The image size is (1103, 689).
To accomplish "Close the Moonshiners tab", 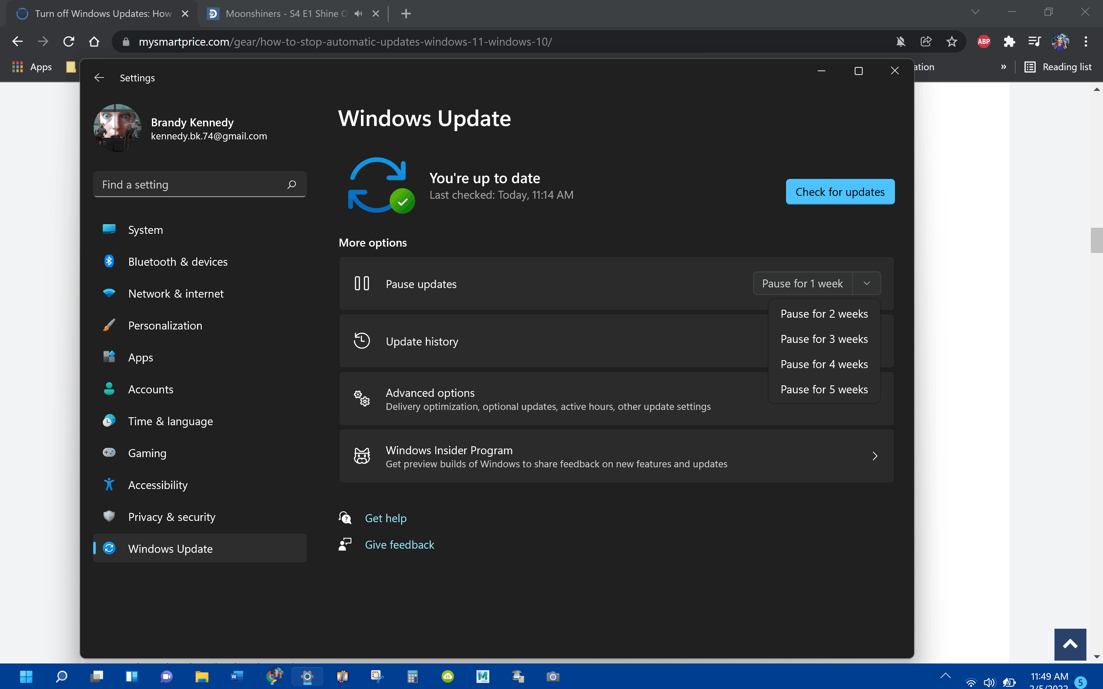I will [376, 14].
